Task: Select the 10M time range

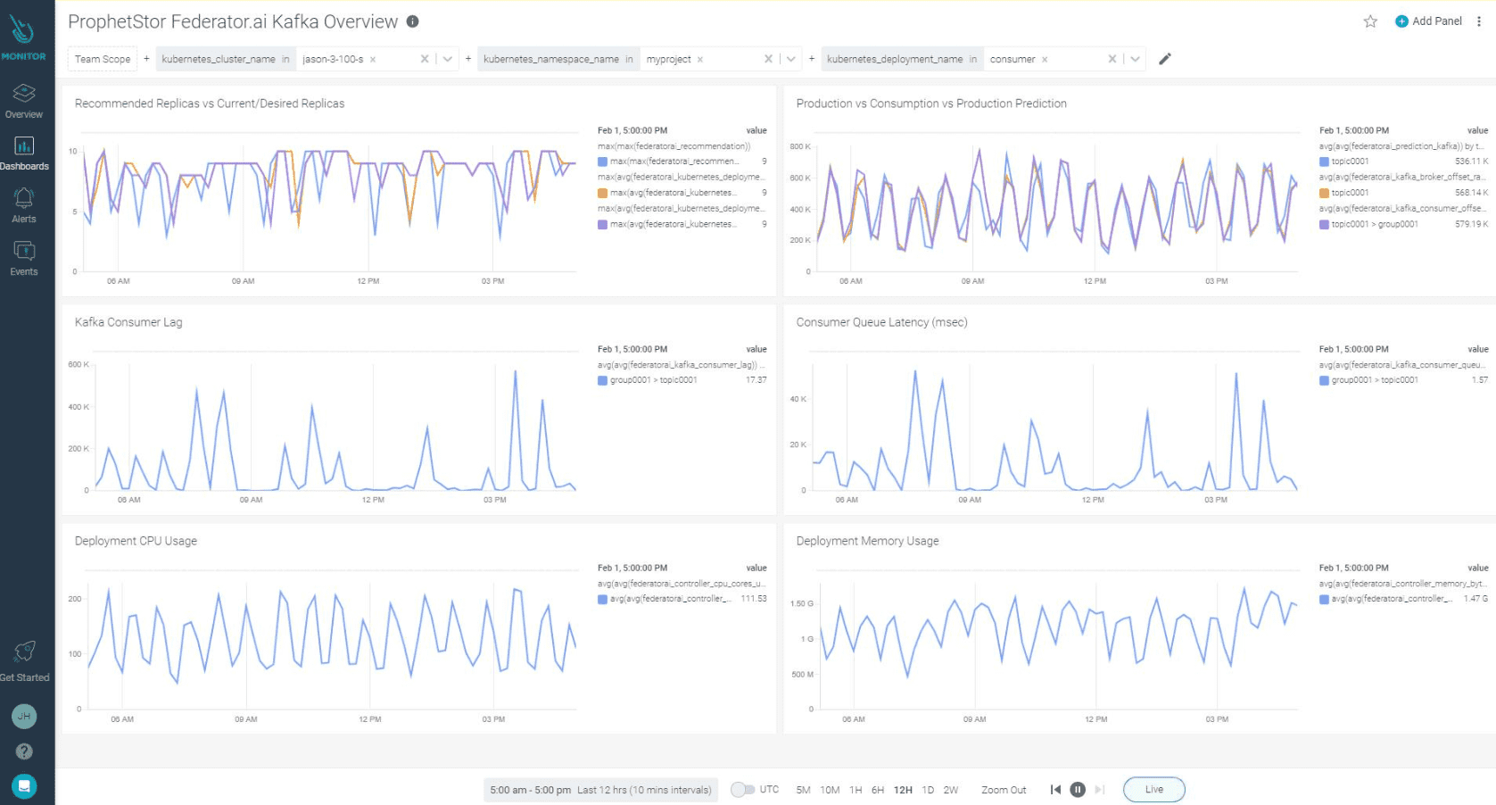Action: [x=830, y=790]
